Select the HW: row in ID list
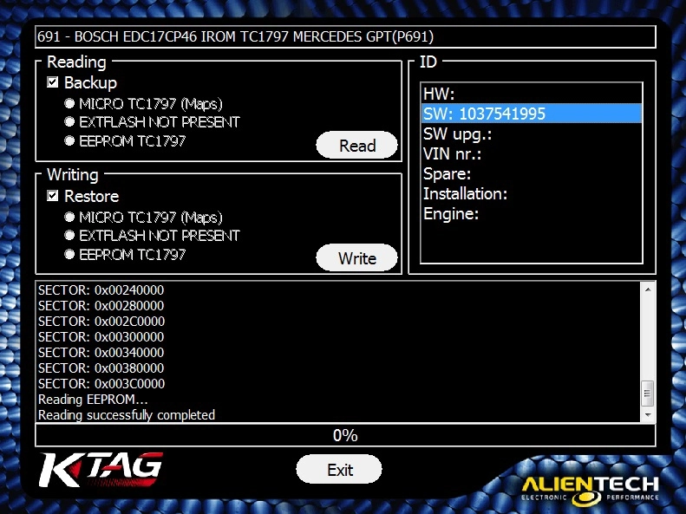 531,94
